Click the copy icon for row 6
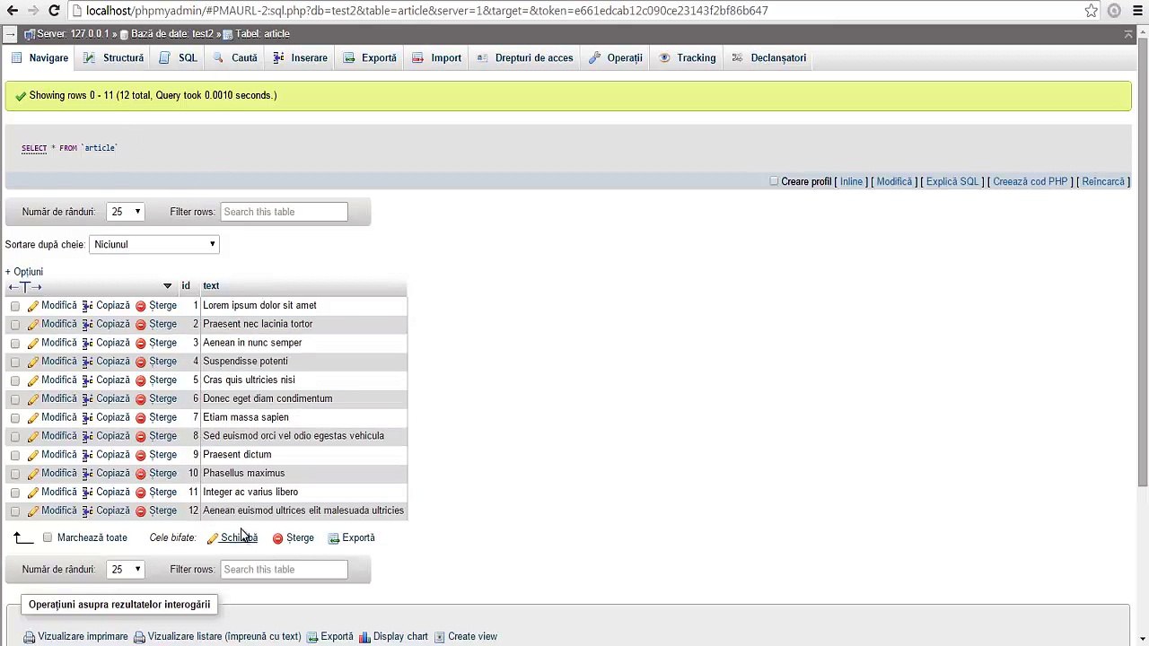This screenshot has height=646, width=1149. [x=87, y=399]
